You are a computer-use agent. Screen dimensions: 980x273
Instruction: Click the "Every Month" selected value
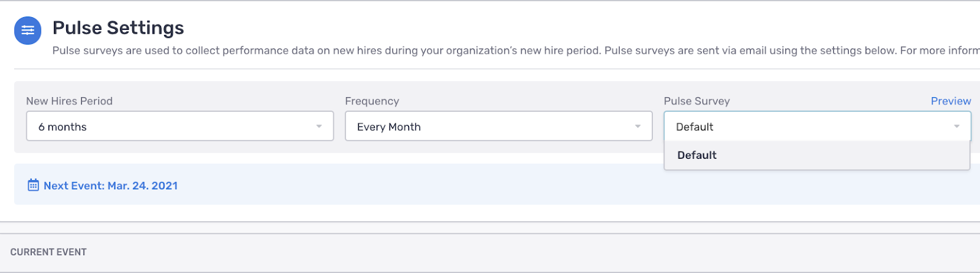(389, 127)
